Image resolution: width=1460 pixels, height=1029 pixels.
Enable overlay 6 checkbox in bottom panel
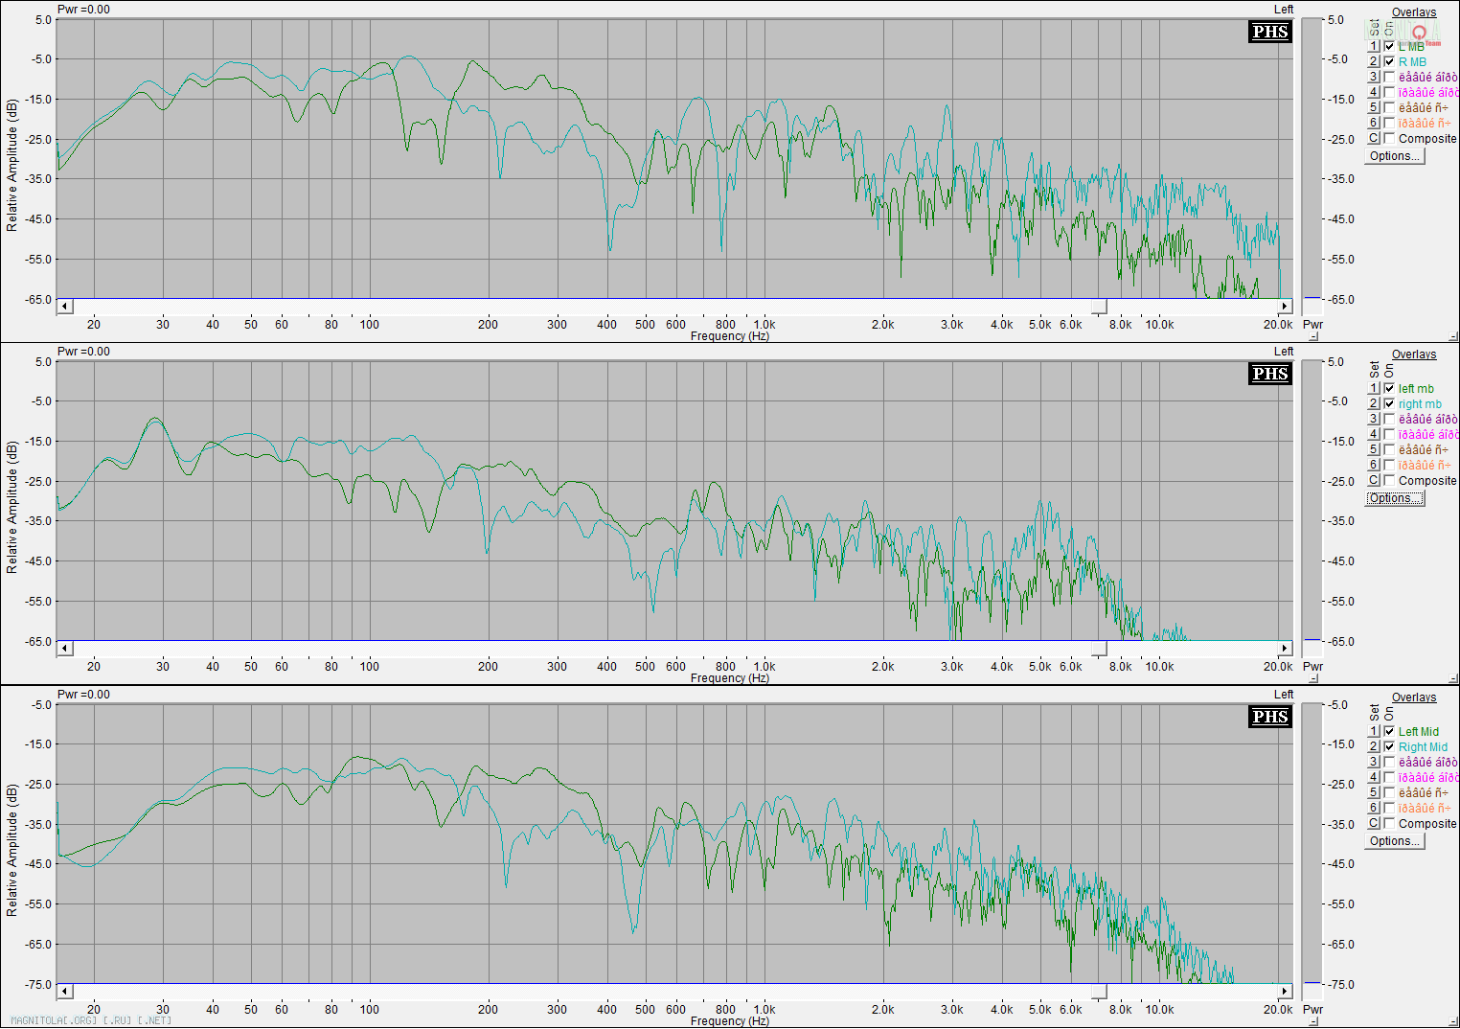click(1389, 808)
